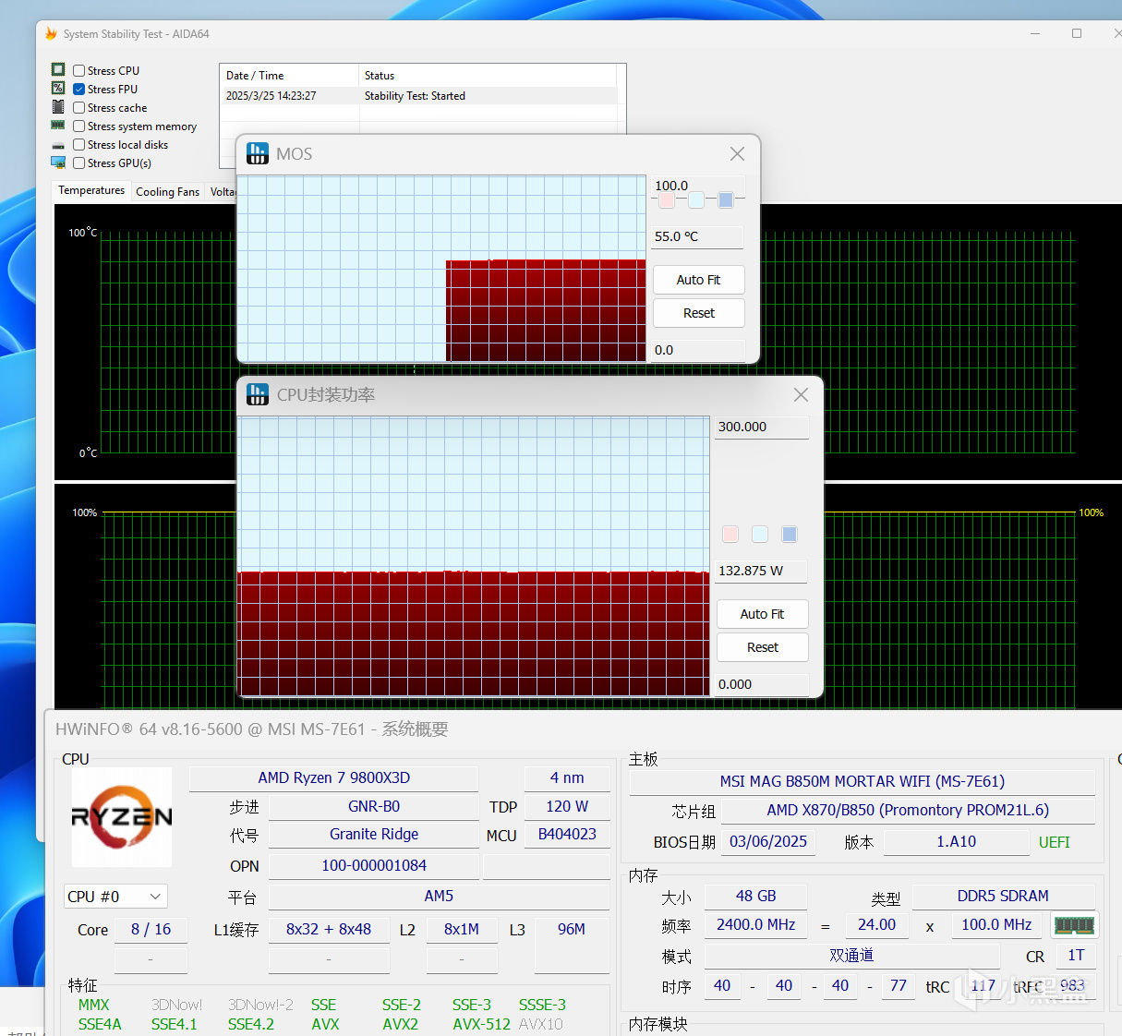The width and height of the screenshot is (1122, 1036).
Task: Click the FPU percent icon beside Stress FPU
Action: (x=58, y=89)
